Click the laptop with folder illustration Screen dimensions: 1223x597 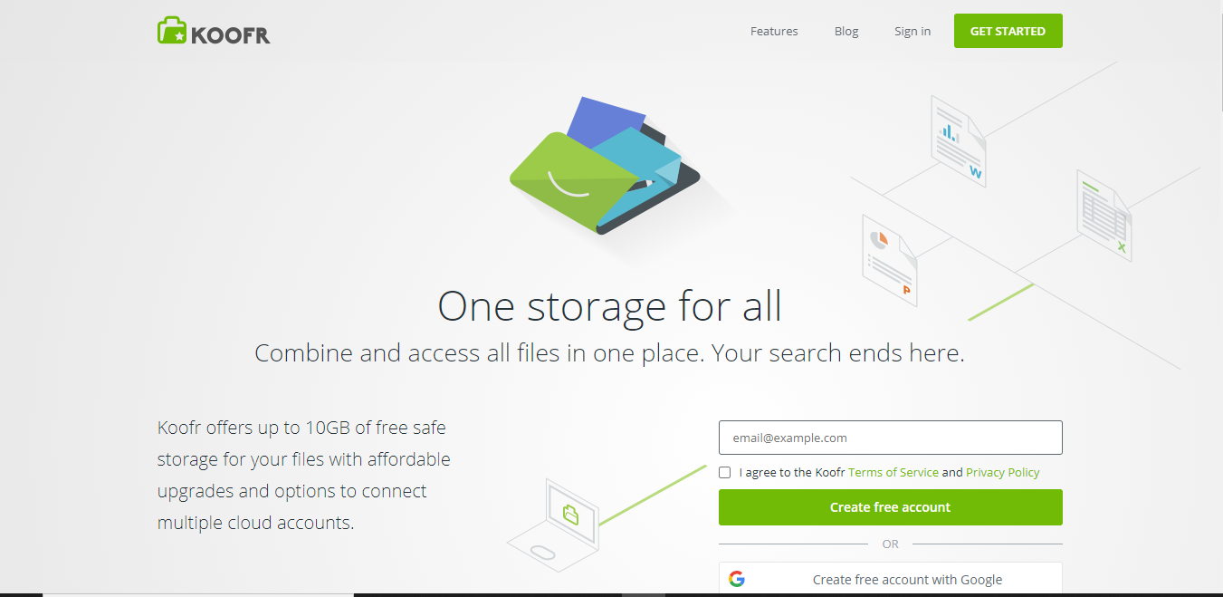coord(555,525)
